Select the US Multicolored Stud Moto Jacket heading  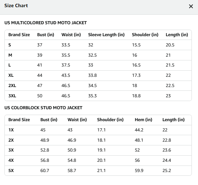pyautogui.click(x=46, y=23)
